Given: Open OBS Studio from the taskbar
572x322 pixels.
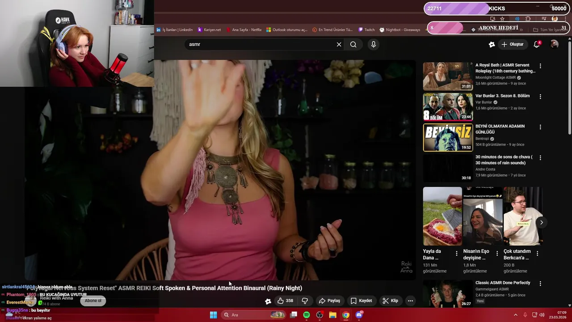Looking at the screenshot, I should click(x=320, y=315).
